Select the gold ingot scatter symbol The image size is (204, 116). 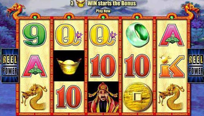(x=69, y=66)
